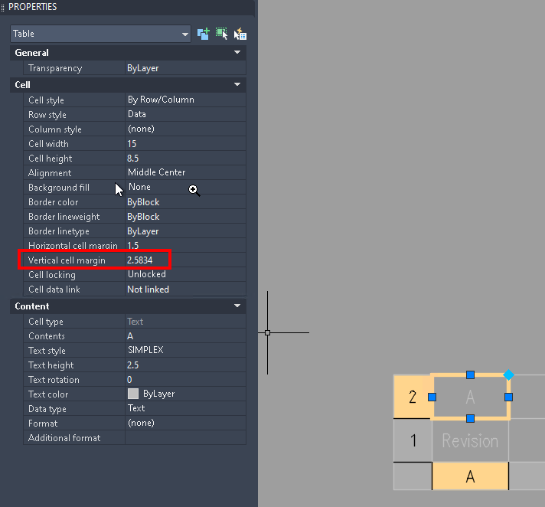Click the Toggle PICKADD value icon
Image resolution: width=545 pixels, height=507 pixels.
point(204,34)
